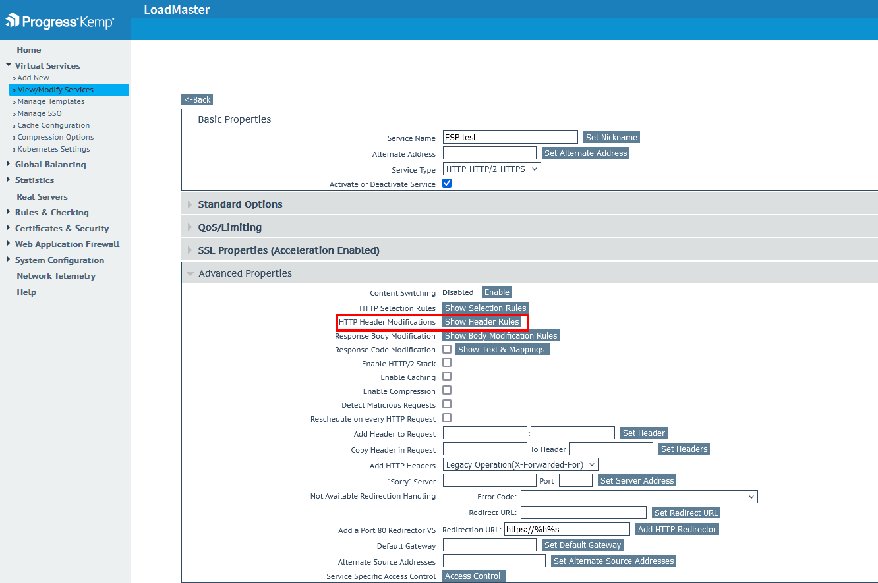Click the Redirection URL input field
Viewport: 878px width, 583px height.
pyautogui.click(x=567, y=529)
